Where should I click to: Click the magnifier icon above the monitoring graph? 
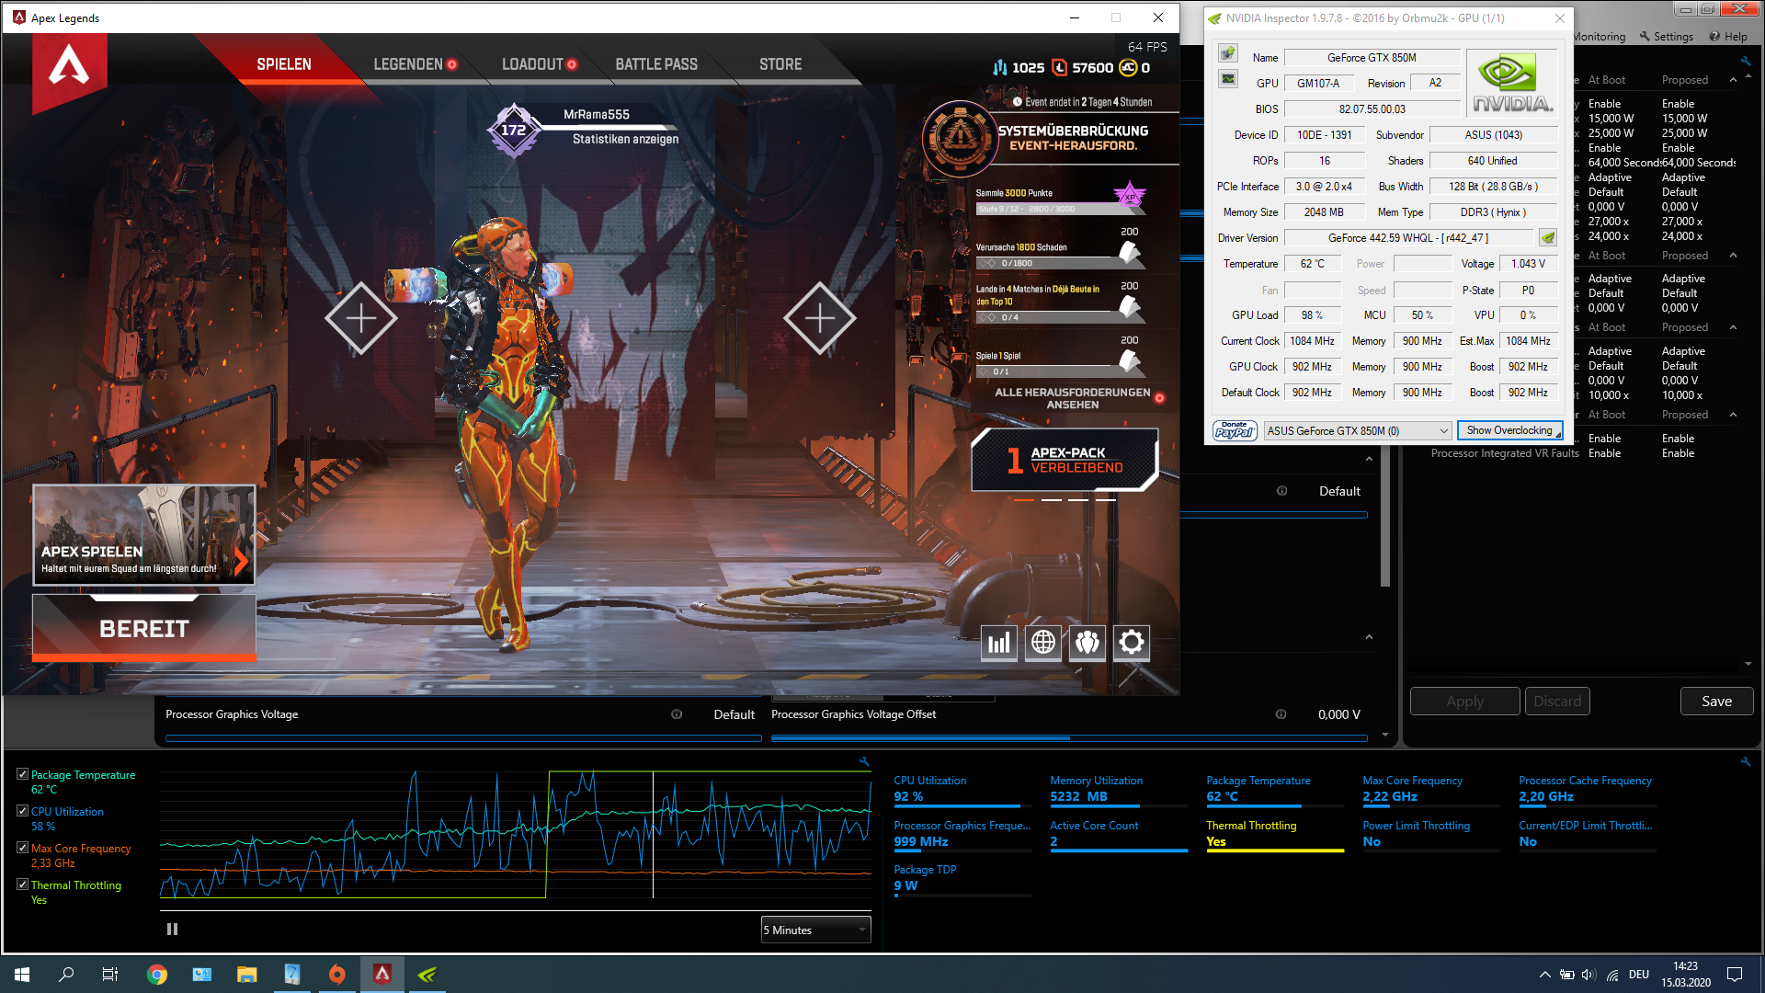(x=864, y=761)
